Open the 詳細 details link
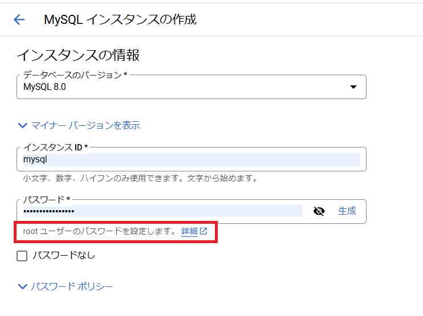This screenshot has height=316, width=423. point(194,231)
